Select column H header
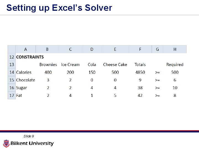The width and height of the screenshot is (199, 149). (x=175, y=49)
